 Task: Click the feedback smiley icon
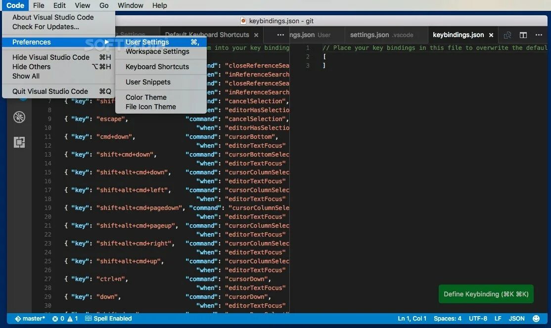click(x=536, y=319)
